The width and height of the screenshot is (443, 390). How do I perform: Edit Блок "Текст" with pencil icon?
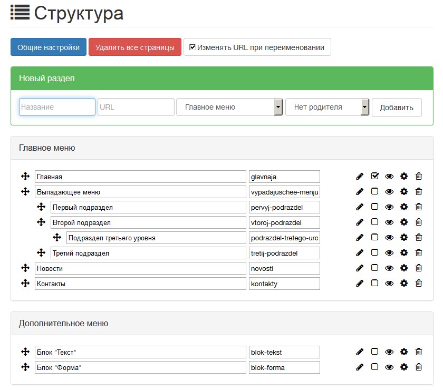click(x=360, y=352)
